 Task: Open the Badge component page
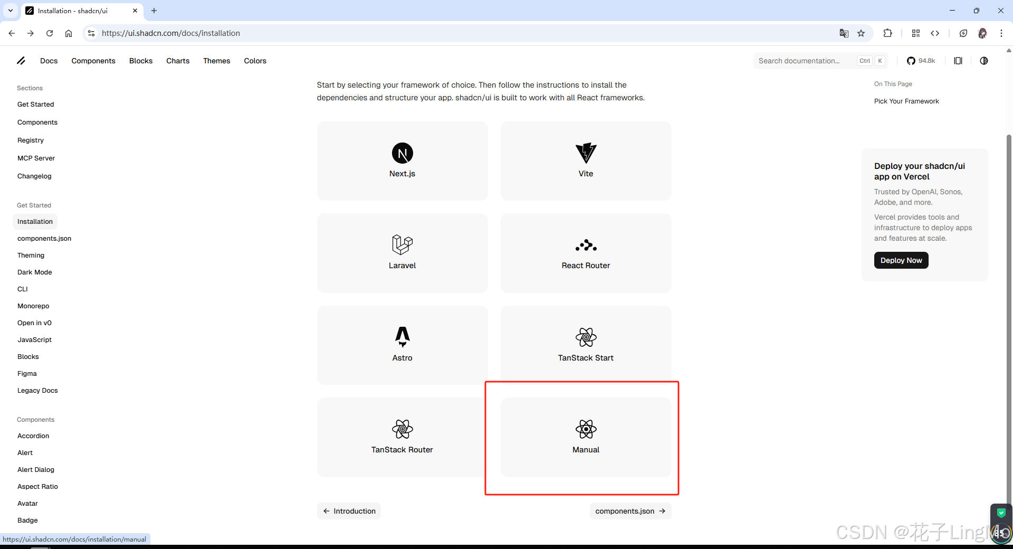click(x=27, y=520)
